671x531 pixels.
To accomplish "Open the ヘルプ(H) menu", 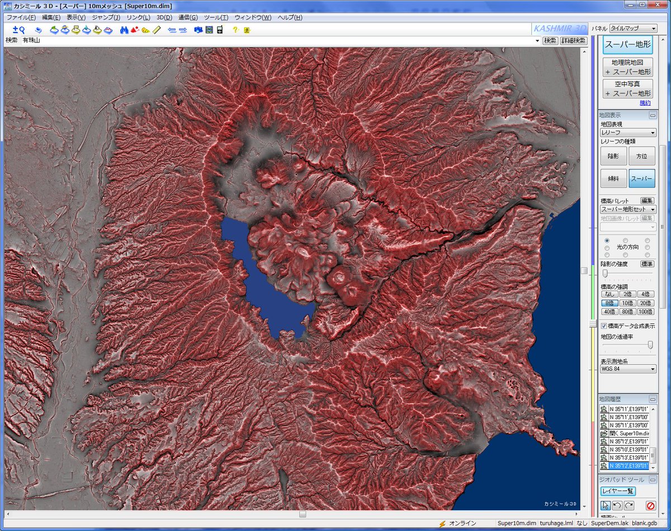I will (x=290, y=17).
